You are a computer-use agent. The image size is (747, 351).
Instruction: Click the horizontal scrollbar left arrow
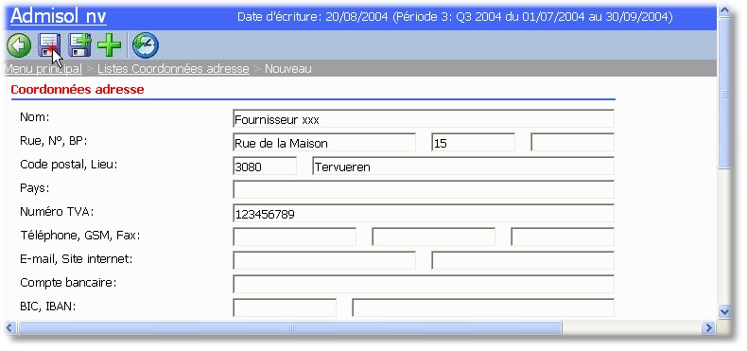point(10,327)
